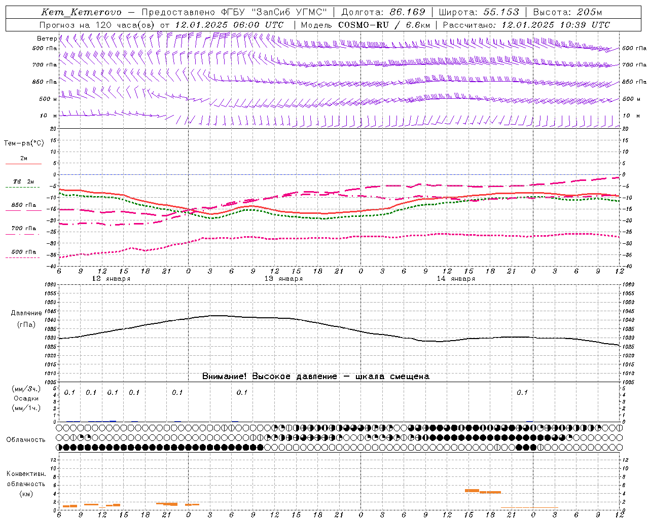Click the '(км)' unit under convective cloud label
Screen dimensions: 649x519
tap(26, 494)
